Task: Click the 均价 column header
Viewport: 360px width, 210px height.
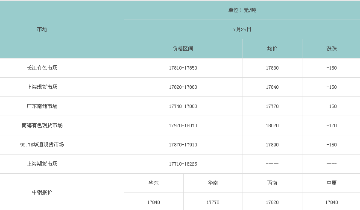Action: [272, 49]
